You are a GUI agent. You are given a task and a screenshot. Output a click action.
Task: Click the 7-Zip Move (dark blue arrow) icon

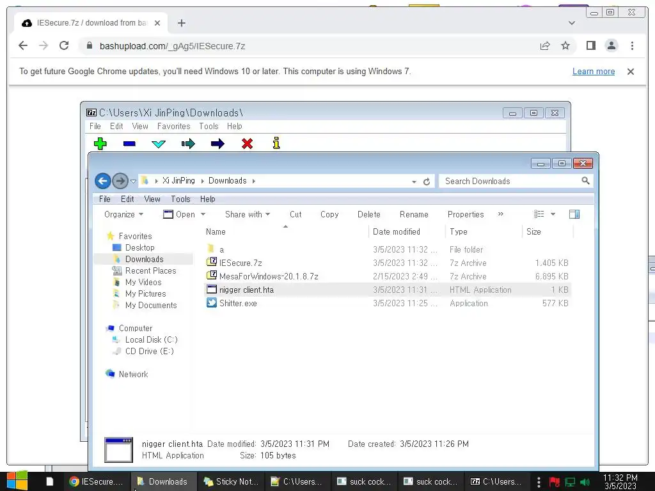point(217,144)
